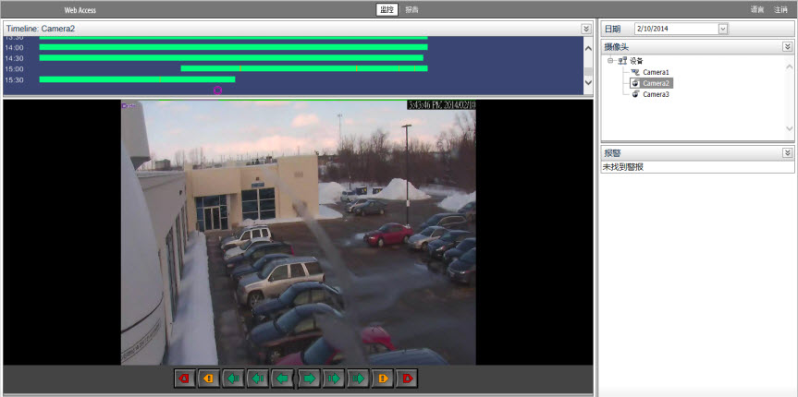Click the 14:00 time label
Image resolution: width=798 pixels, height=397 pixels.
(14, 47)
